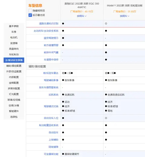Select 车轮制动 in the sidebar
This screenshot has height=157, width=145.
(x=14, y=54)
